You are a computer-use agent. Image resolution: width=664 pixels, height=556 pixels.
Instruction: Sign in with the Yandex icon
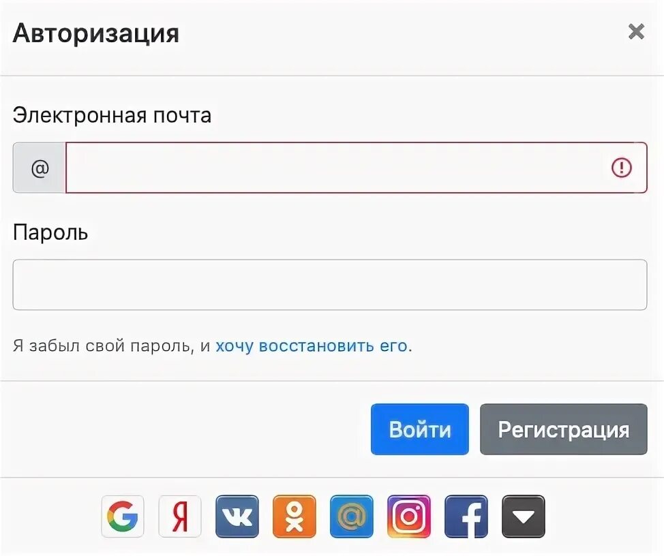click(x=180, y=516)
